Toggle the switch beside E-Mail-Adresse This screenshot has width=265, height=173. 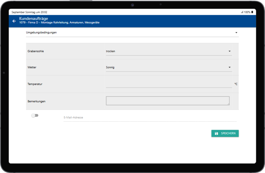[35, 116]
